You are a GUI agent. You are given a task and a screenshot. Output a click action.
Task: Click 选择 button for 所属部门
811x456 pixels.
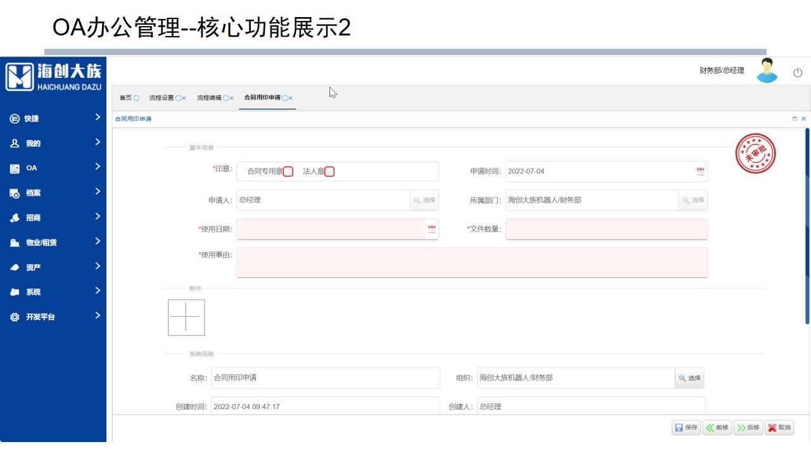click(693, 200)
